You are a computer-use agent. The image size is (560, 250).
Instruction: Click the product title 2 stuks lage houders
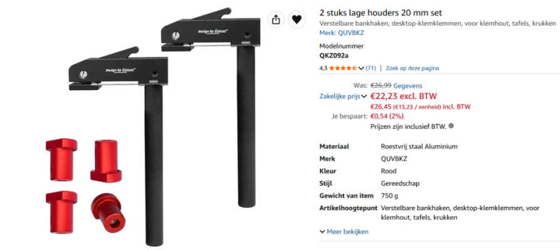[380, 13]
